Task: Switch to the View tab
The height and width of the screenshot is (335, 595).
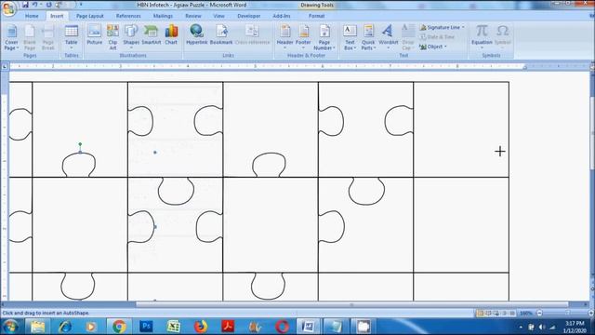Action: [219, 16]
